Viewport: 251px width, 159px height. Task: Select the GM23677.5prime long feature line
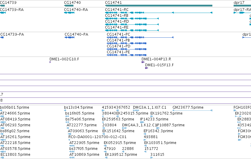[192, 110]
